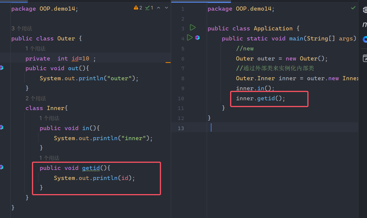Click the gutter hexagon icon beside in() method
This screenshot has height=218, width=367.
tap(1, 127)
